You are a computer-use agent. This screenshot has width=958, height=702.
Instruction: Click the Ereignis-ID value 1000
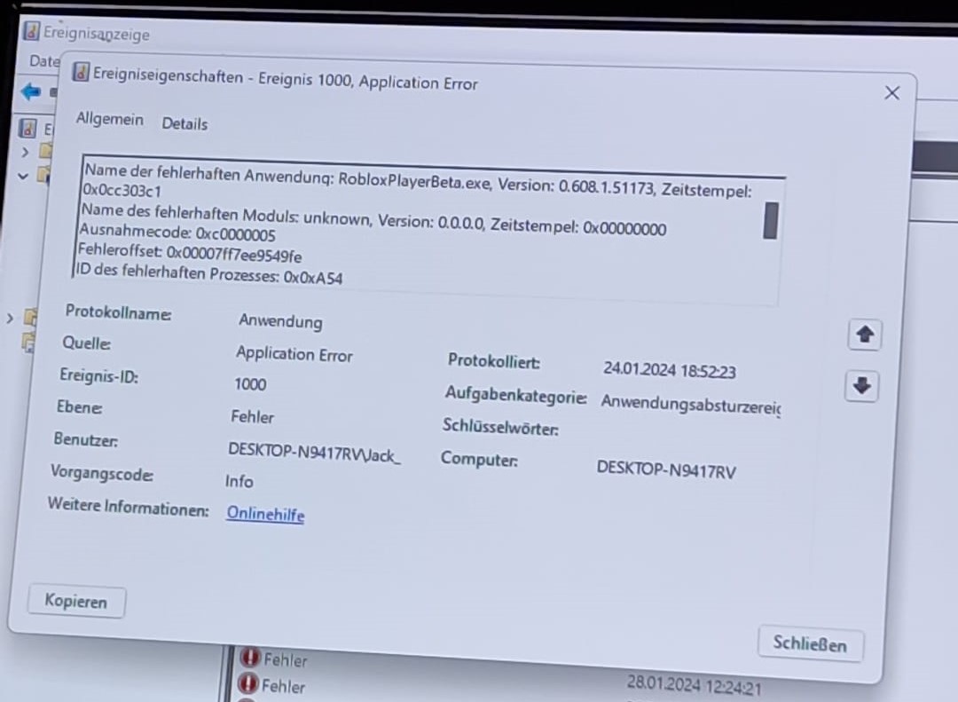[250, 384]
